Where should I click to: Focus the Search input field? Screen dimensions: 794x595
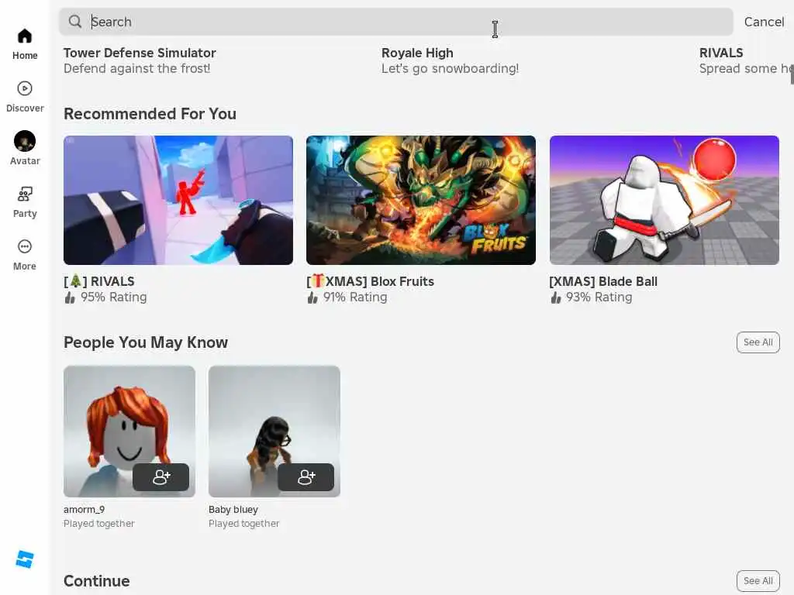coord(395,22)
